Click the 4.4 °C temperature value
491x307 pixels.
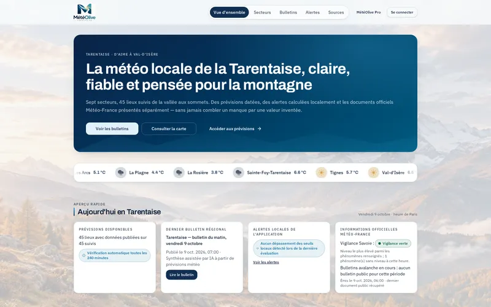click(x=158, y=173)
